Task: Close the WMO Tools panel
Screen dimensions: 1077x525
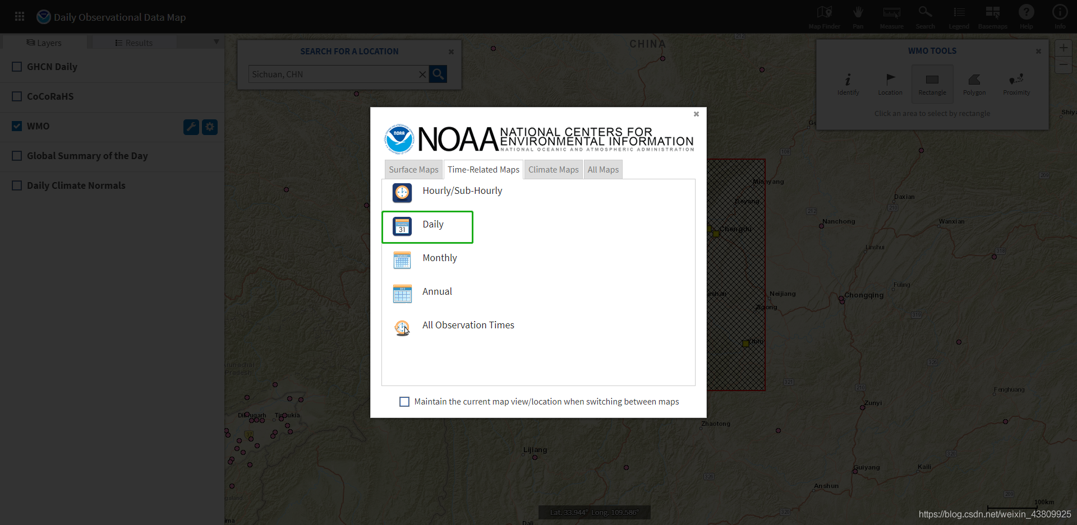Action: pos(1038,51)
